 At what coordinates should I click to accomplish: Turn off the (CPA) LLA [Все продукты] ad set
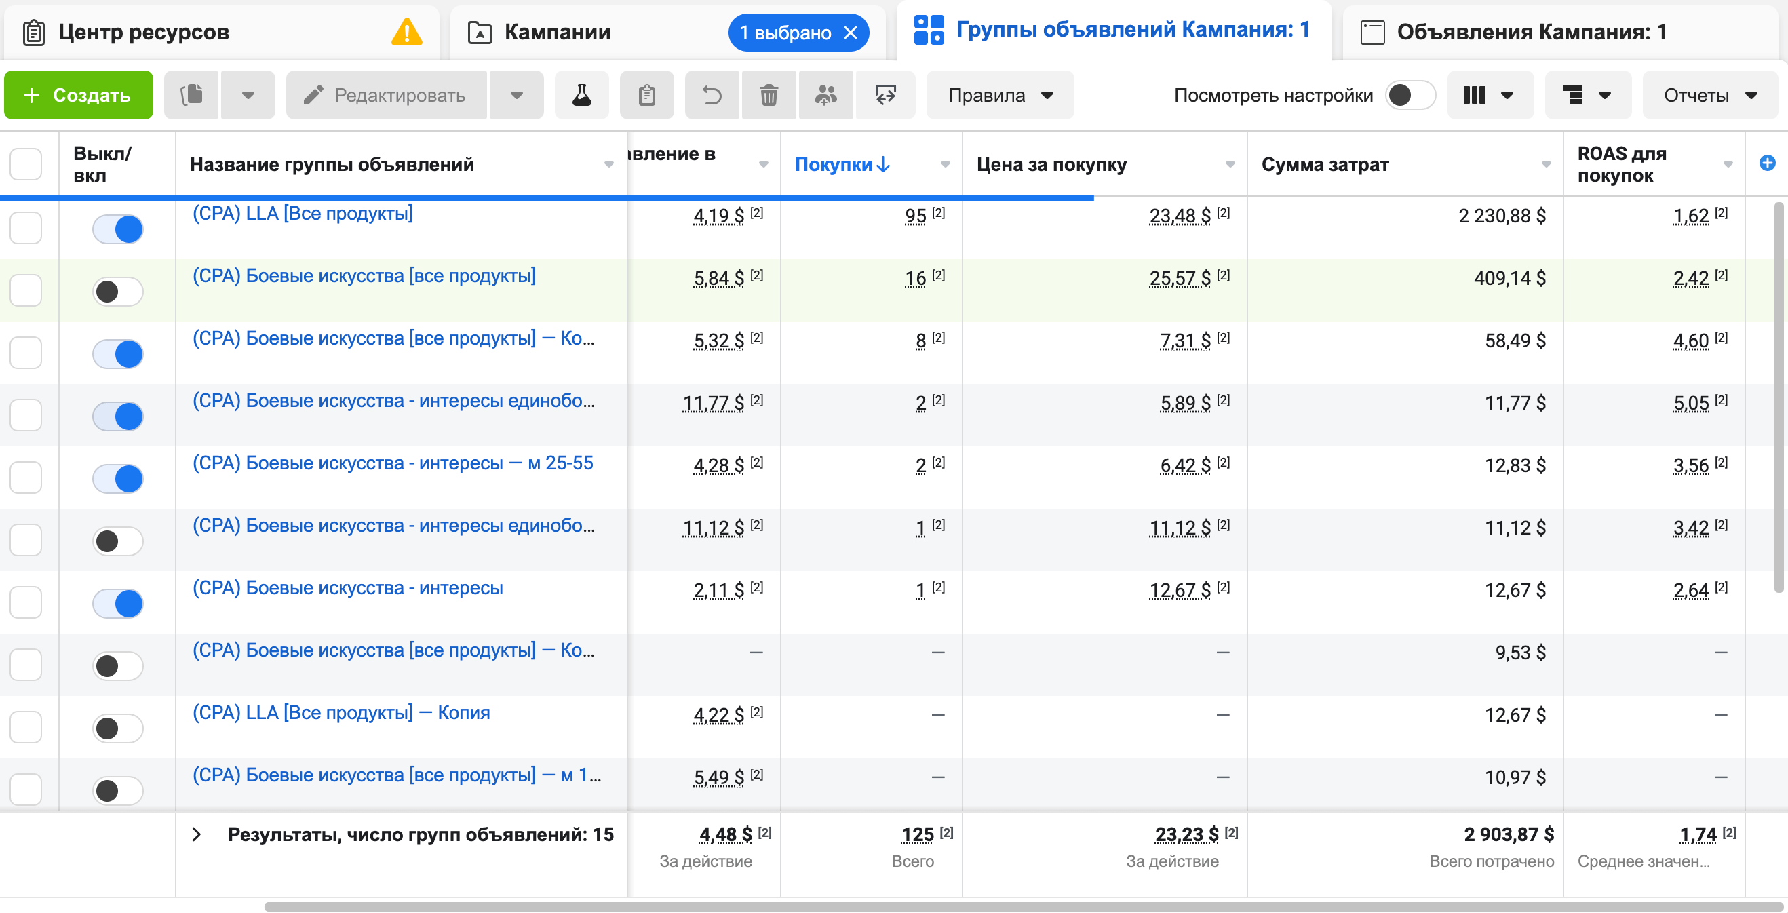point(118,229)
